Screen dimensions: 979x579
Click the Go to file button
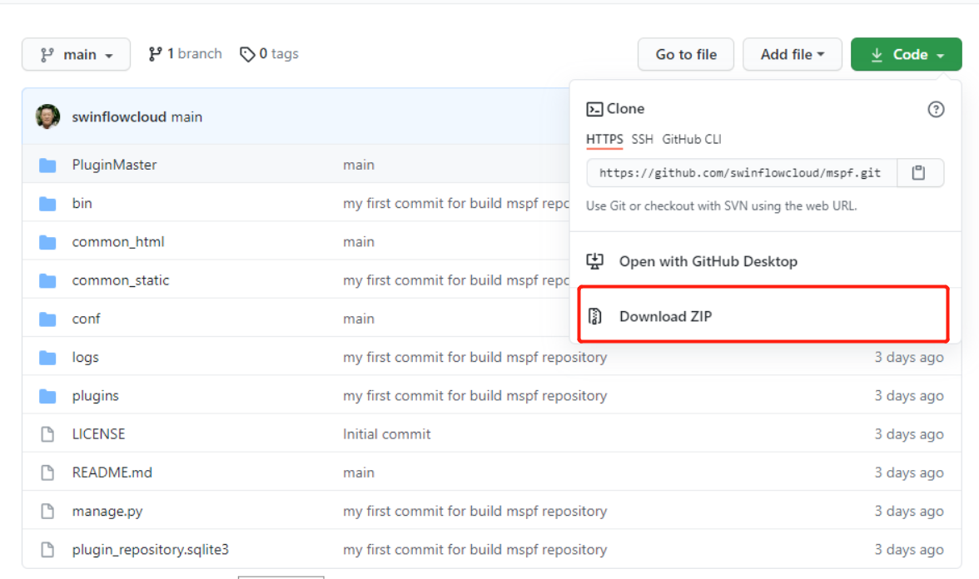click(x=686, y=54)
